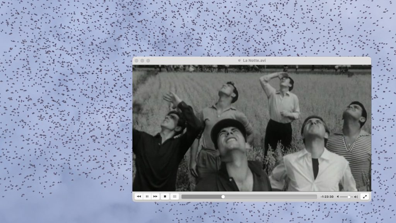
Task: Click the video frame of La Notte
Action: click(252, 128)
